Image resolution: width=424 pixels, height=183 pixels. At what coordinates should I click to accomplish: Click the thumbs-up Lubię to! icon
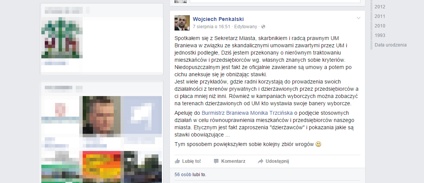(178, 161)
